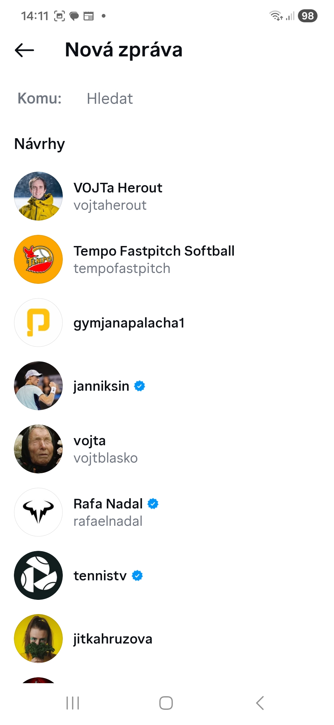Viewport: 334px width, 725px height.
Task: Tap the Rafa Nadal bull logo avatar
Action: click(x=38, y=512)
